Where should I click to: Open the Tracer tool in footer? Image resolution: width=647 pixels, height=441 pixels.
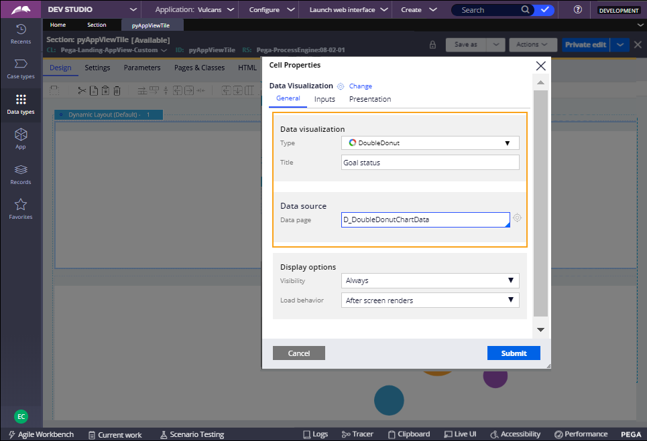(x=357, y=434)
